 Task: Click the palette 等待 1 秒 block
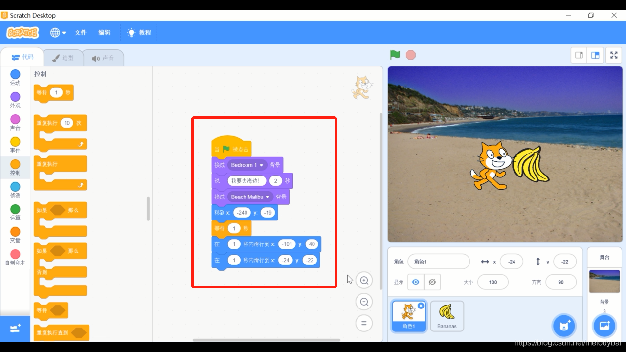pos(53,93)
